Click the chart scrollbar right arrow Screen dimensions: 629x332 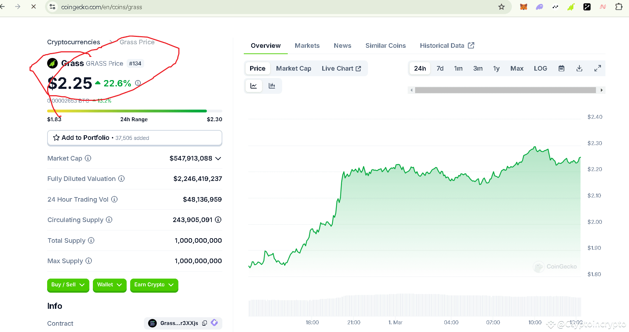click(602, 90)
